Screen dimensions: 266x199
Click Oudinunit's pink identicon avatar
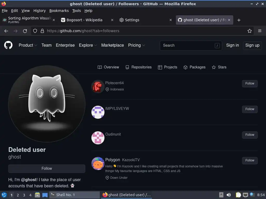click(x=98, y=138)
